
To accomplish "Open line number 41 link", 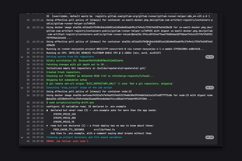I will point(28,126).
